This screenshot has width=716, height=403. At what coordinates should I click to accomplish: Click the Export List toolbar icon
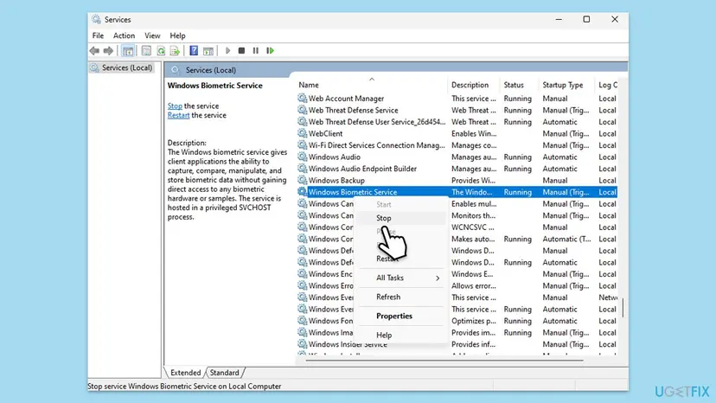point(175,51)
